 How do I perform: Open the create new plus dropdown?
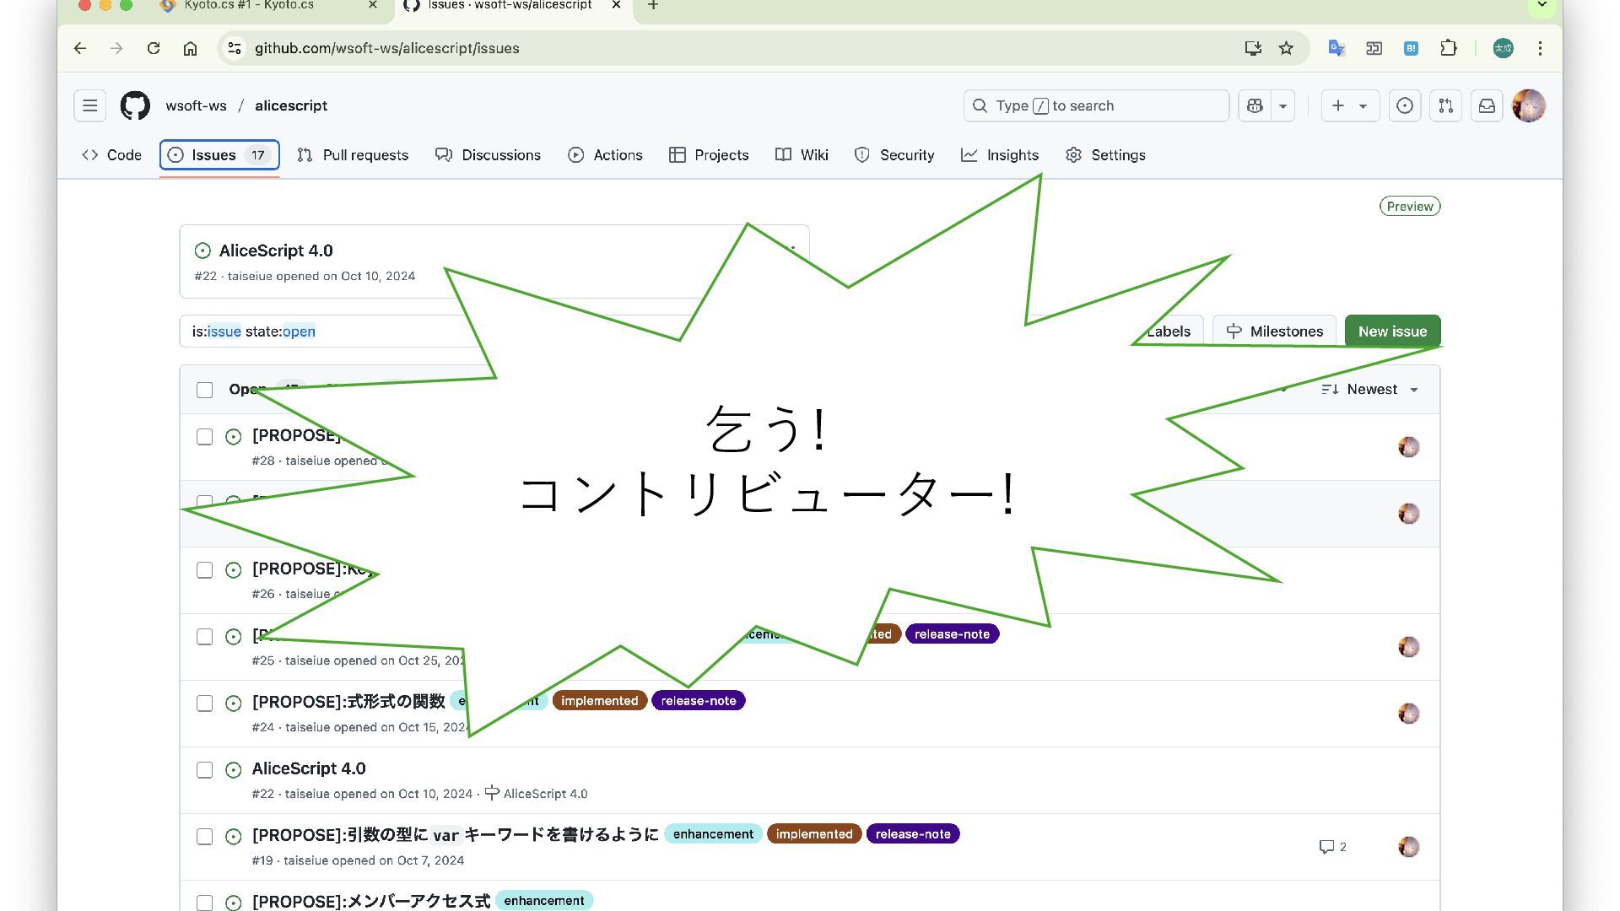tap(1349, 105)
